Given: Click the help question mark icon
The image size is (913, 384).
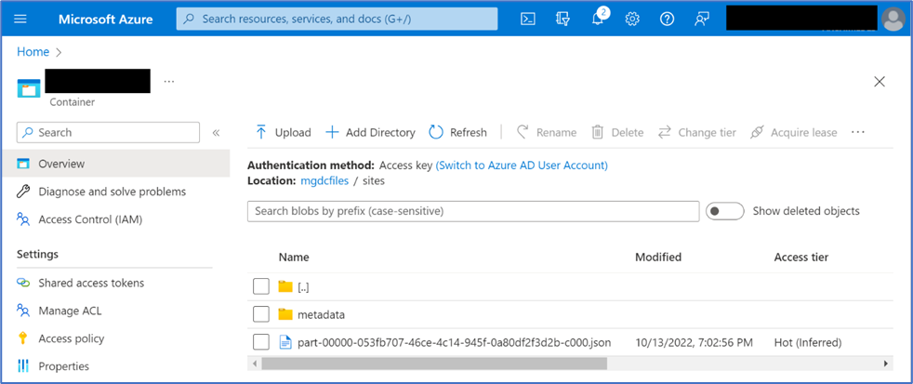Looking at the screenshot, I should pos(667,20).
